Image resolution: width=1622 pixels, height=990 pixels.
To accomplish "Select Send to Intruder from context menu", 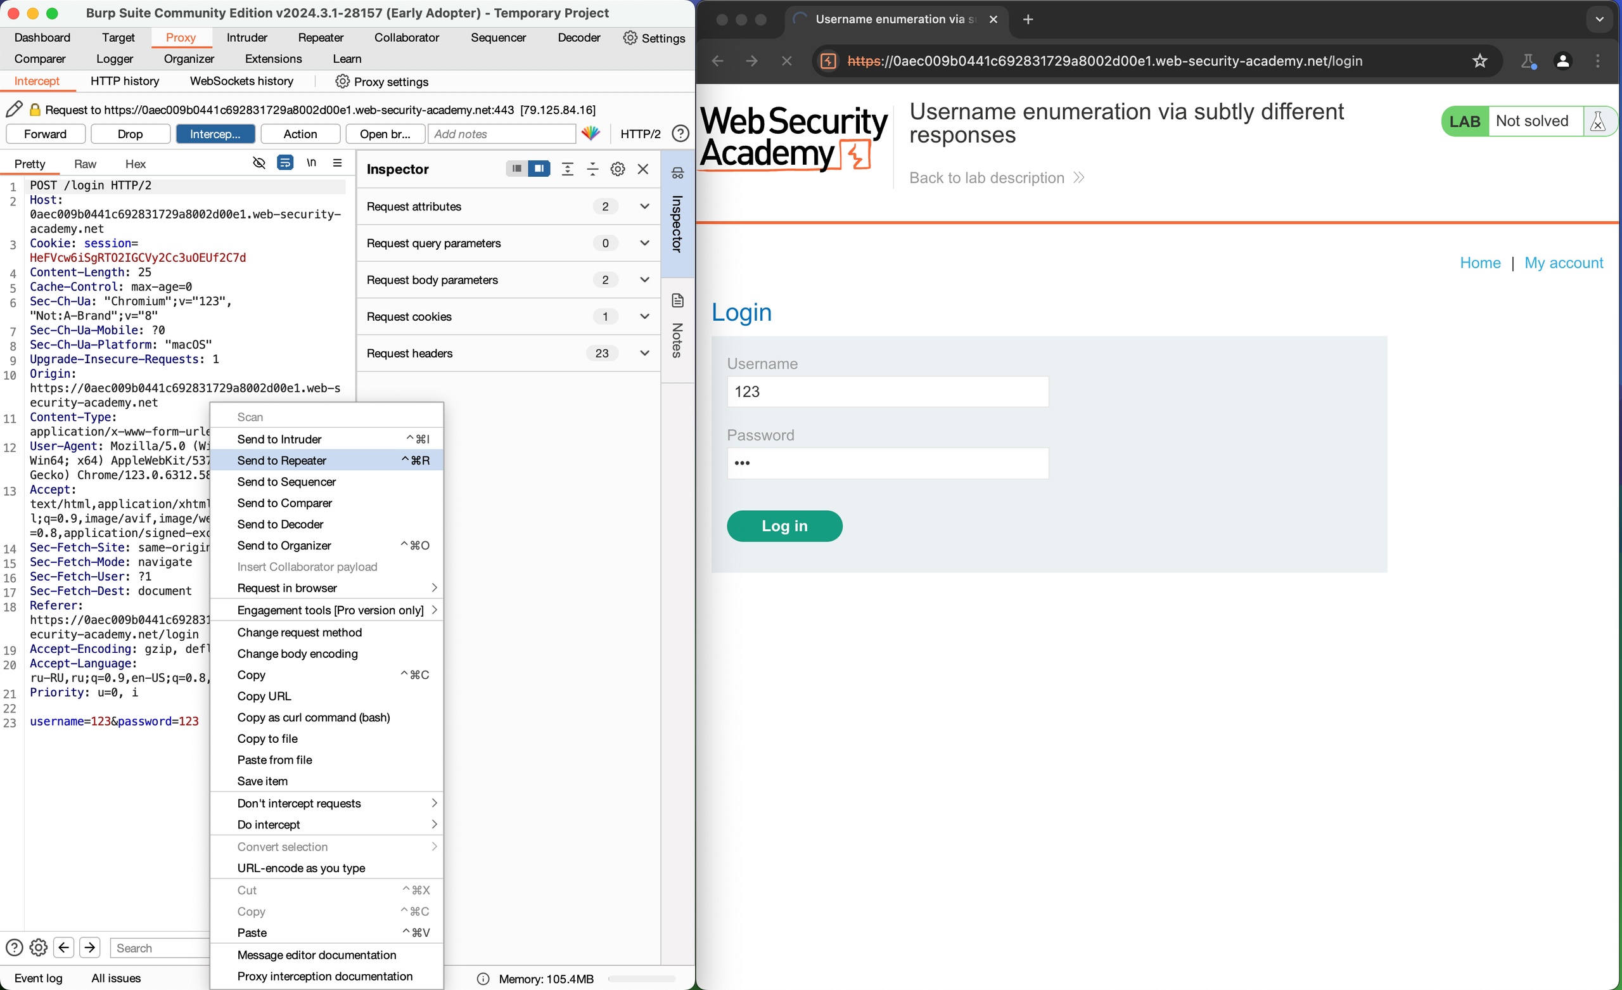I will click(281, 438).
